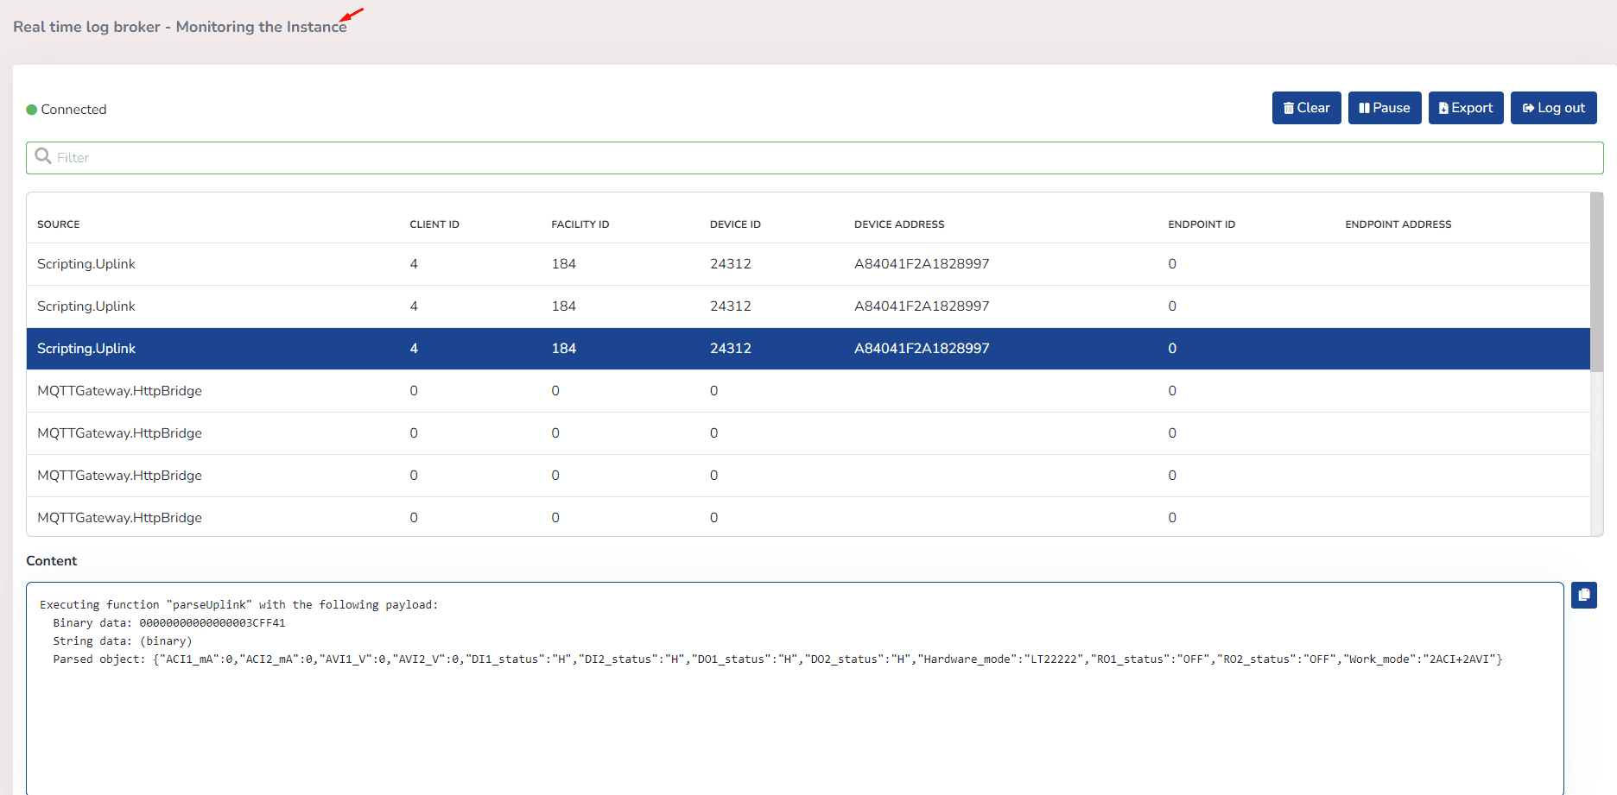The height and width of the screenshot is (795, 1617).
Task: Click the Binary data line in Content
Action: (x=169, y=623)
